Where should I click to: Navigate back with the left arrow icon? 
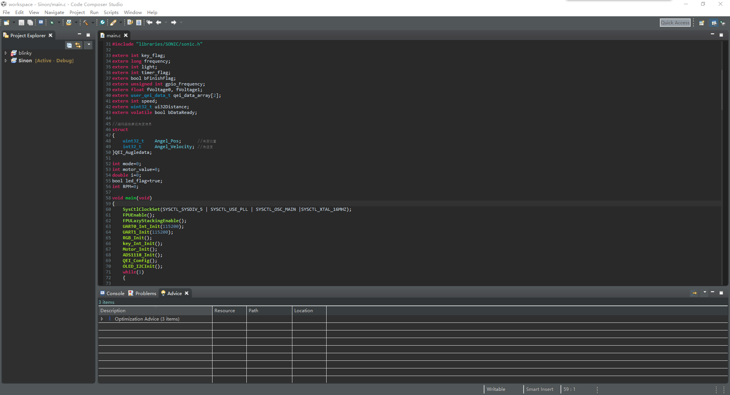pyautogui.click(x=159, y=22)
